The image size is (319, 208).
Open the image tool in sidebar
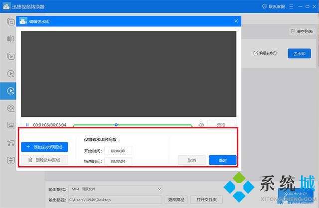point(10,125)
